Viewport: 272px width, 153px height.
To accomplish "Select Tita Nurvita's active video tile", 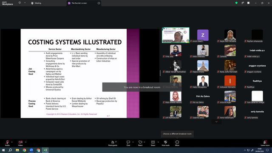I will (176, 35).
